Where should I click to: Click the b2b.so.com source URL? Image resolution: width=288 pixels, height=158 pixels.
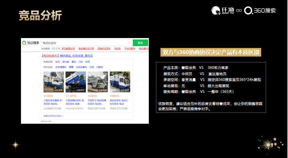[x=46, y=121]
